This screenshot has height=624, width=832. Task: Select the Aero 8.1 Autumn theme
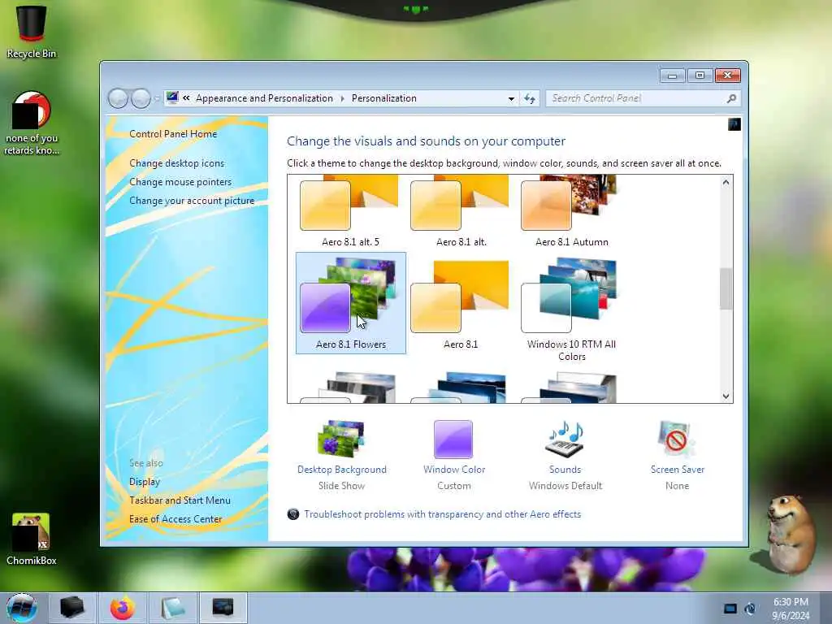click(571, 212)
